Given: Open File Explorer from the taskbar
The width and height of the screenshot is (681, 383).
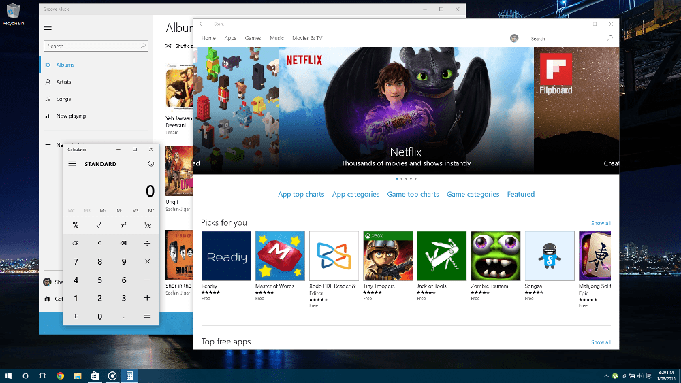Looking at the screenshot, I should [x=78, y=376].
